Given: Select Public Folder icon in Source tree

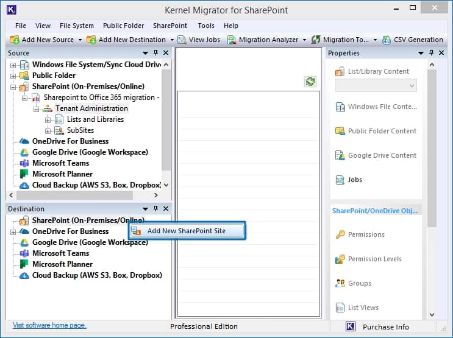Looking at the screenshot, I should [24, 76].
